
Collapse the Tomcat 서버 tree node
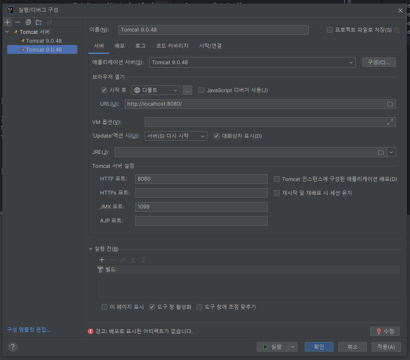7,32
